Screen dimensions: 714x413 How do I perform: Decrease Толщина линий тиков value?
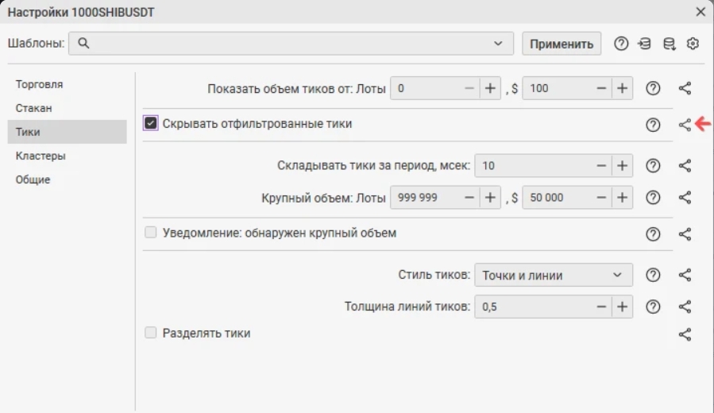click(x=601, y=307)
